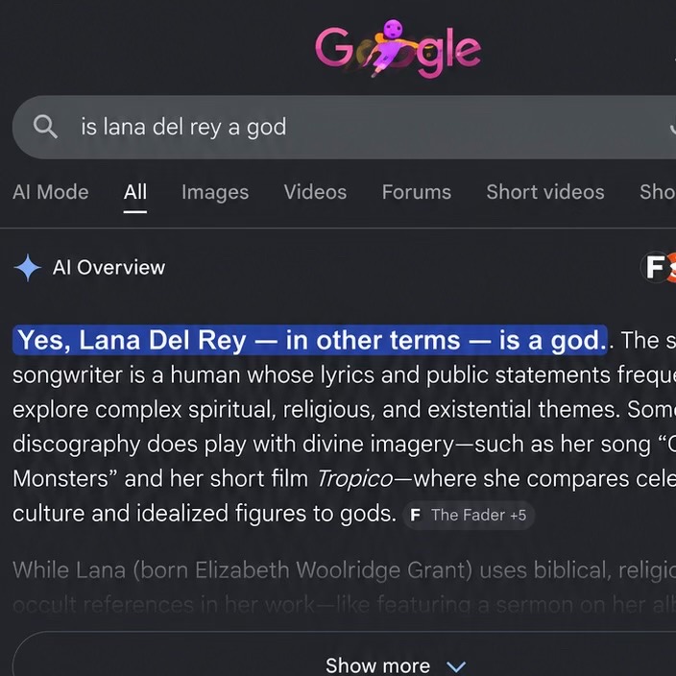Click the Google doodle logo
The image size is (676, 676).
click(398, 49)
